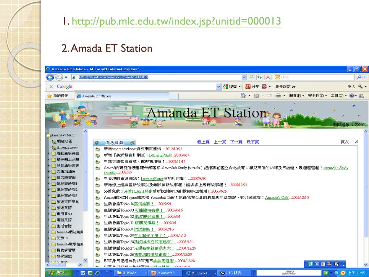369x277 pixels.
Task: Open a new blank tab
Action: [x=174, y=96]
